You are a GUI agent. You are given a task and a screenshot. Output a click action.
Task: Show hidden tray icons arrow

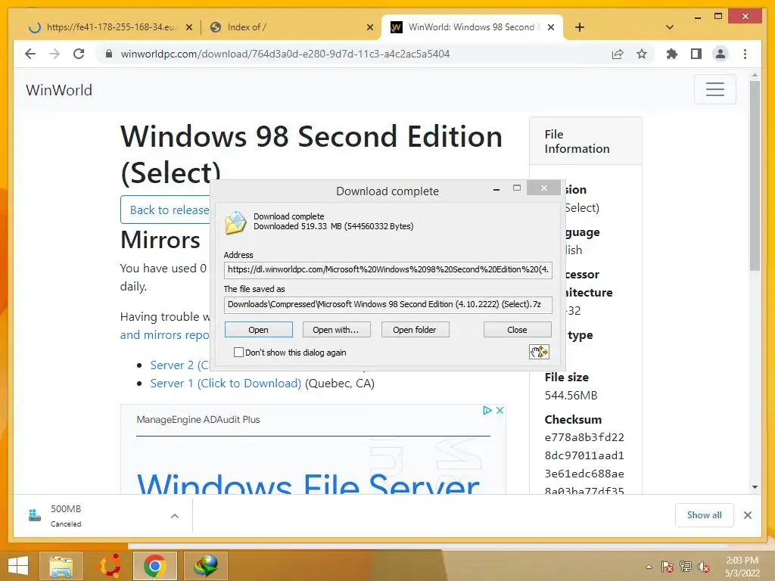pyautogui.click(x=649, y=567)
